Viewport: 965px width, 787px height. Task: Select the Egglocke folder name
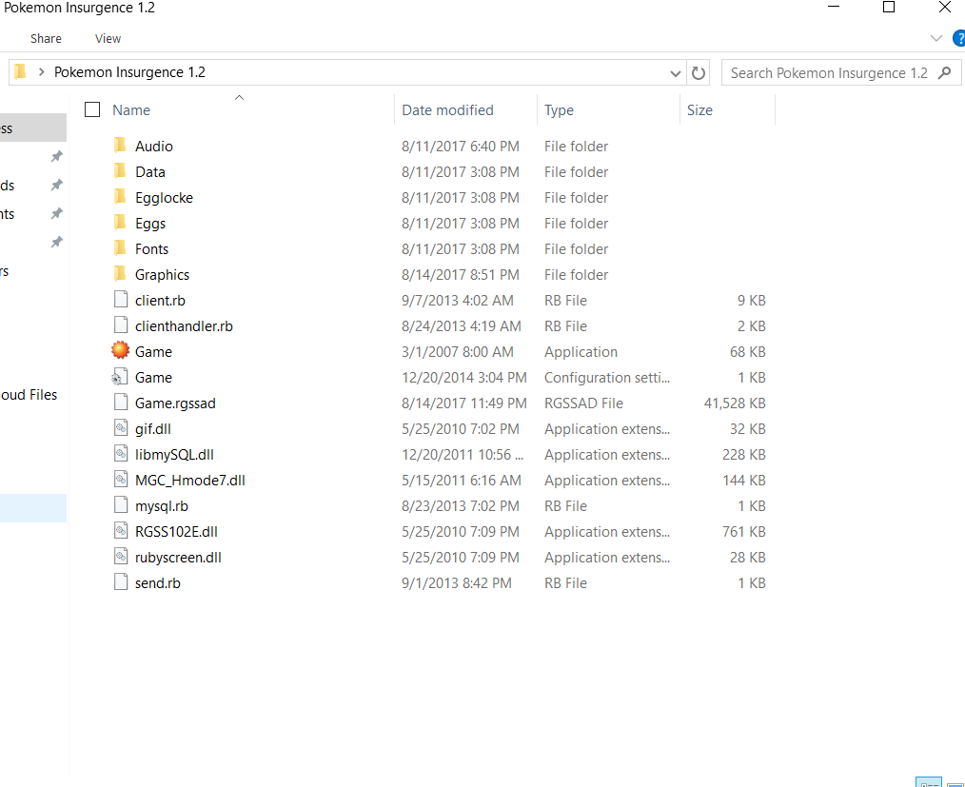(x=164, y=198)
